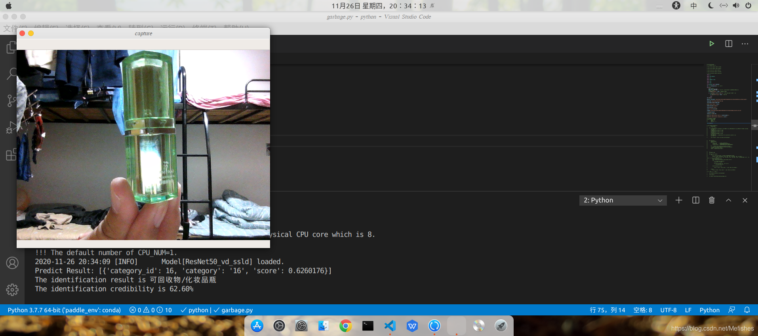Screen dimensions: 758x336
Task: Close the capture window with red button
Action: point(22,33)
